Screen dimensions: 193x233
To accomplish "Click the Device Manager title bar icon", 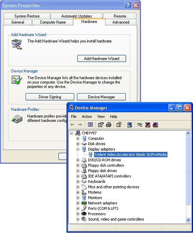I will pyautogui.click(x=71, y=107).
